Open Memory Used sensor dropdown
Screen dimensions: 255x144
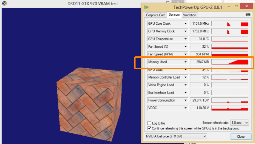click(x=185, y=62)
